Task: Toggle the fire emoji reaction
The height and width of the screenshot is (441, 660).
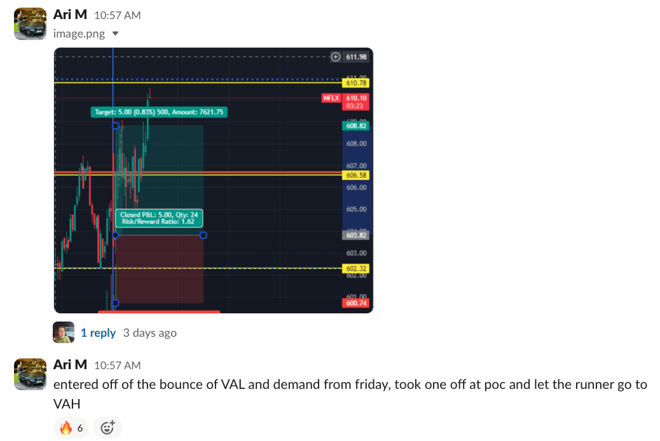Action: tap(71, 428)
